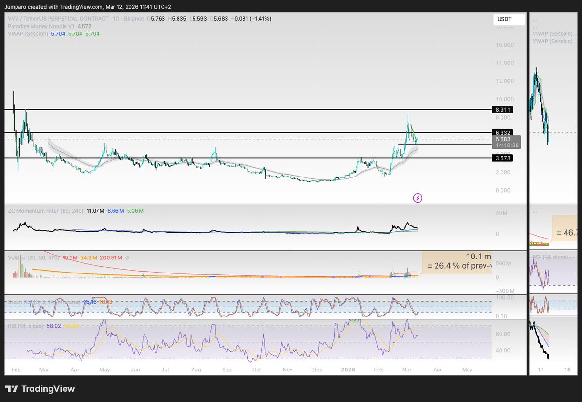
Task: Click the TradingView logo at the bottom
Action: click(40, 389)
